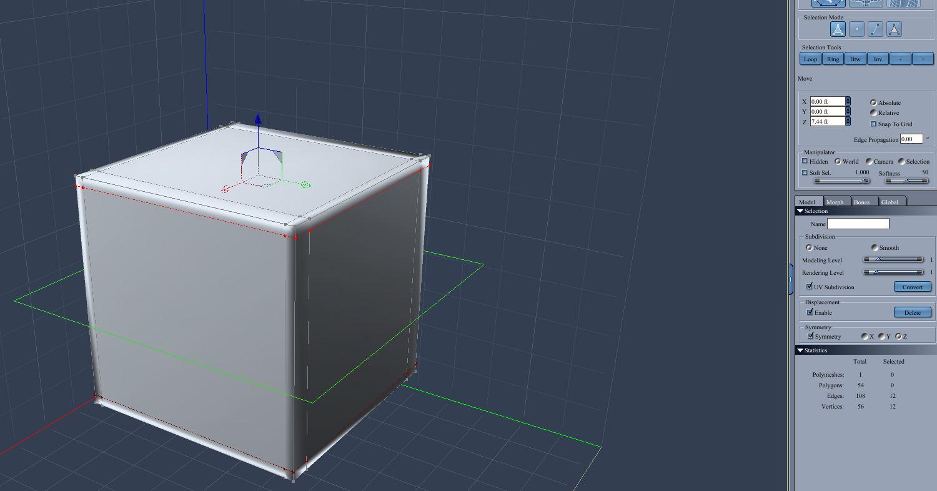The height and width of the screenshot is (491, 937).
Task: Click the X value stepper arrows
Action: (848, 101)
